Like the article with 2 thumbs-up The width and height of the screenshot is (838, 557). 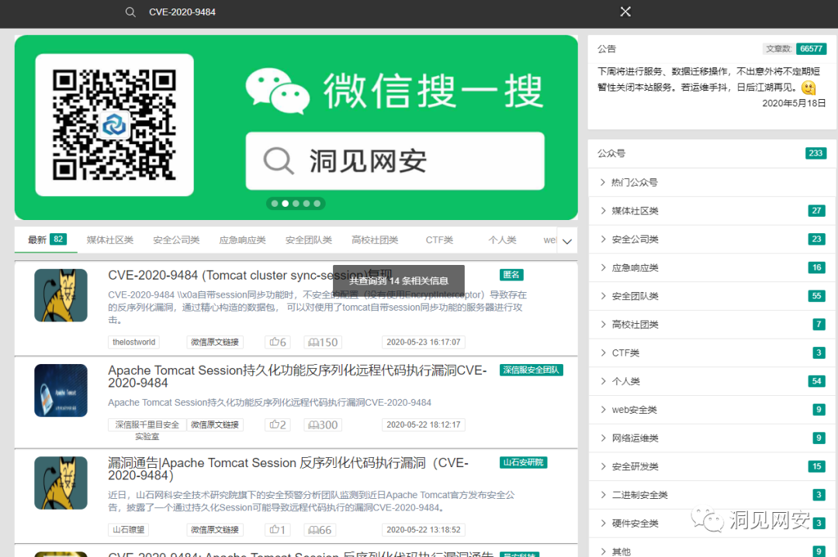(x=278, y=425)
